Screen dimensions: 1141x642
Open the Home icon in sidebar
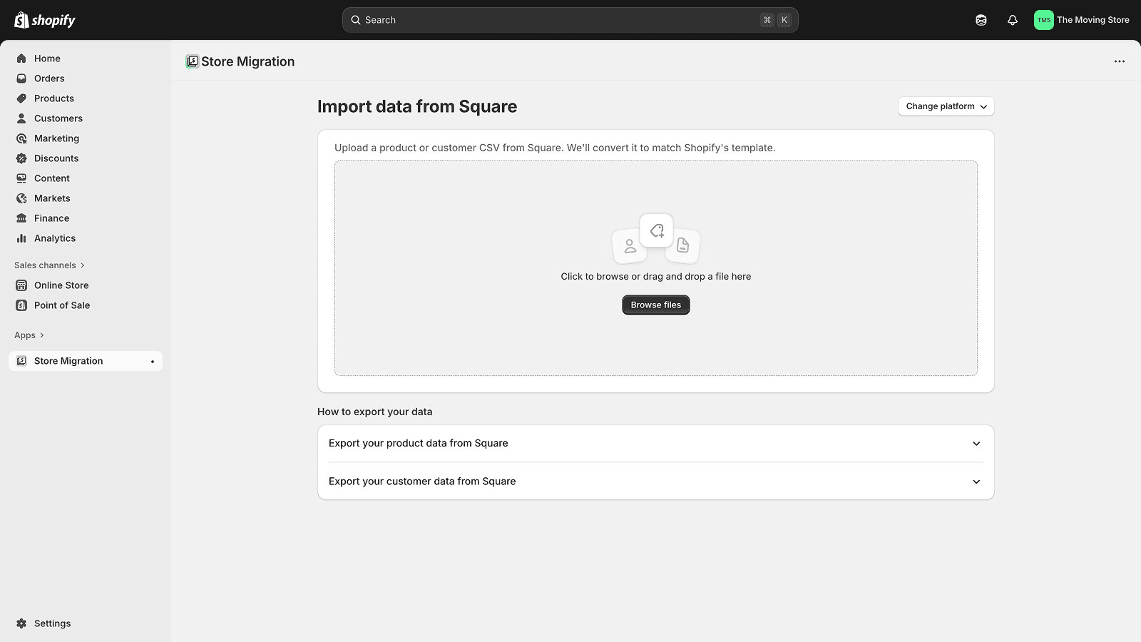[21, 58]
